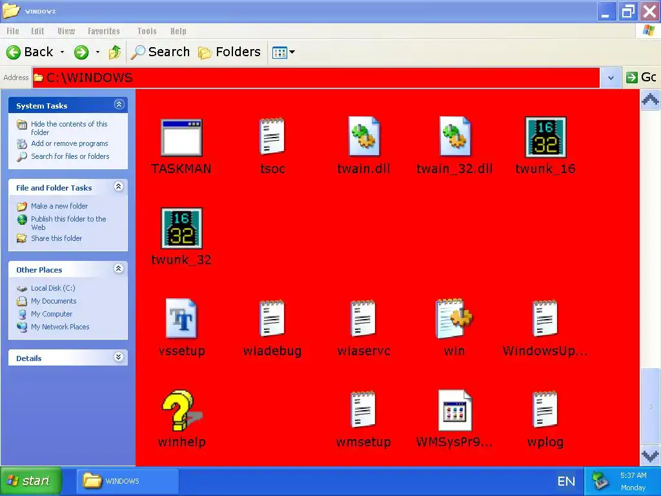Screen dimensions: 661x496
Task: Select the twain.dll file icon
Action: tap(364, 136)
